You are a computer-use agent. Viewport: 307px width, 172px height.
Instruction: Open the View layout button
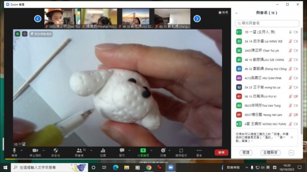click(x=223, y=12)
